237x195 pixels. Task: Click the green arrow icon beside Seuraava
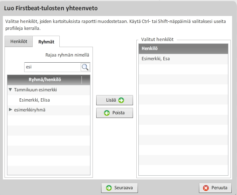coord(109,188)
